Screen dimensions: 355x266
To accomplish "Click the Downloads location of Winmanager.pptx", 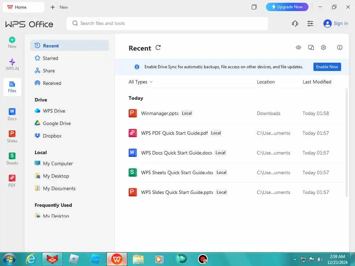I will (x=269, y=113).
